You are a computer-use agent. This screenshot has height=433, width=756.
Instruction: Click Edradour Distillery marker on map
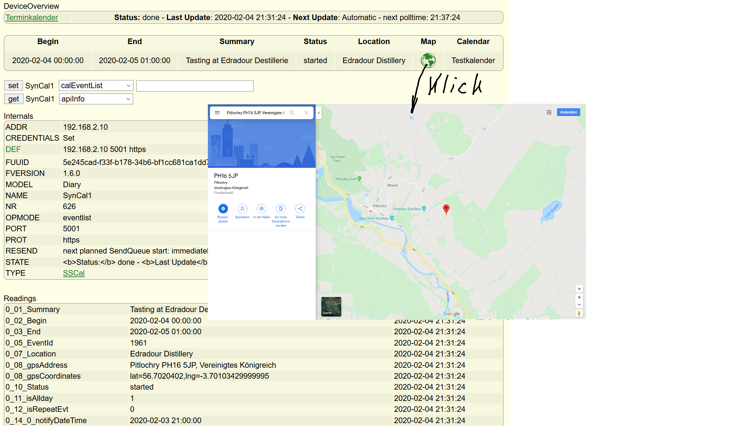click(424, 208)
